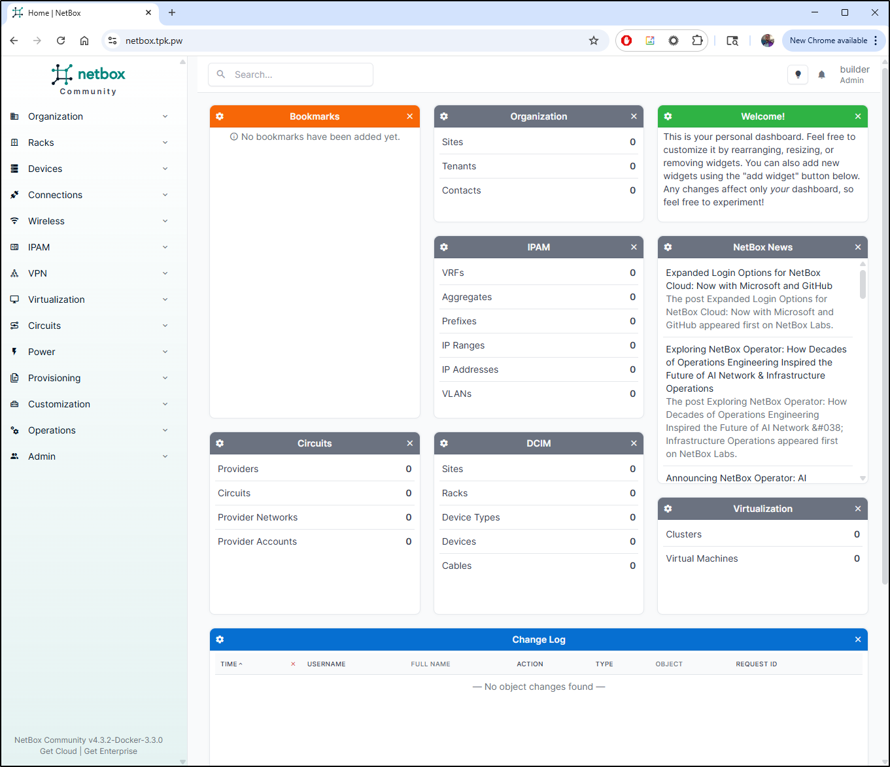Open the Power sidebar menu

point(89,352)
